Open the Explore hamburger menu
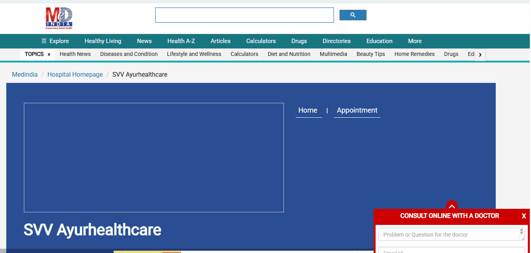531x253 pixels. click(x=55, y=41)
